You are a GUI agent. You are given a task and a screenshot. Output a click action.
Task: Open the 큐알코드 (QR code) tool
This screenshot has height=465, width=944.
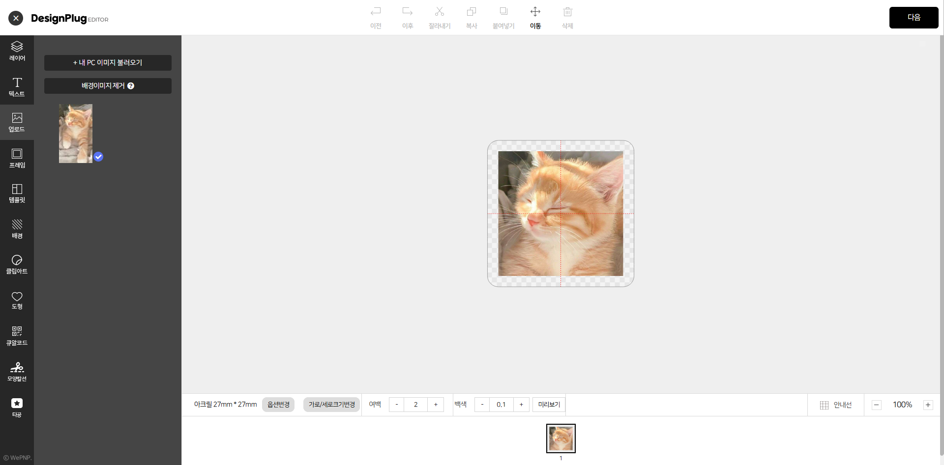pos(17,336)
